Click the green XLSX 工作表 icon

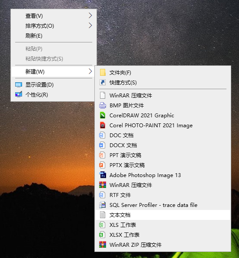coord(102,235)
